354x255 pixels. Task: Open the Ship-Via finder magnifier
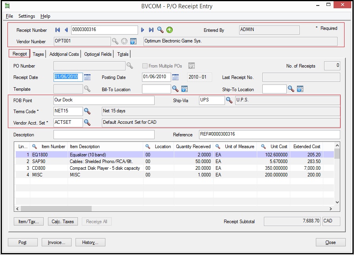[x=230, y=100]
